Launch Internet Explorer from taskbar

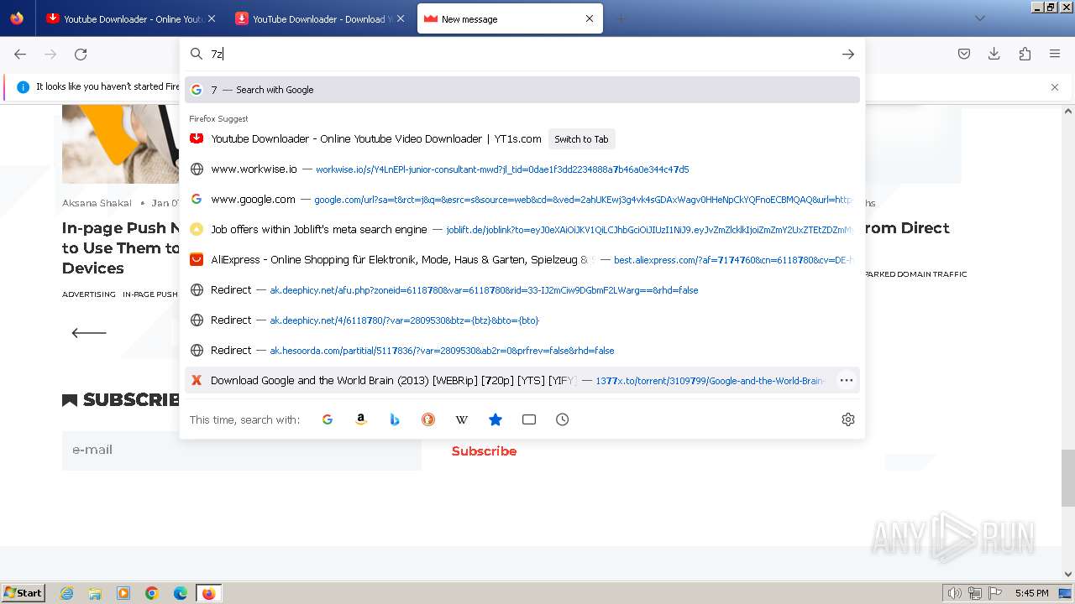[x=66, y=593]
